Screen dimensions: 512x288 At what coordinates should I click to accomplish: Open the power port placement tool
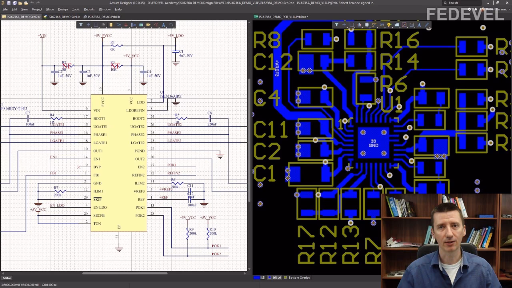(x=126, y=25)
